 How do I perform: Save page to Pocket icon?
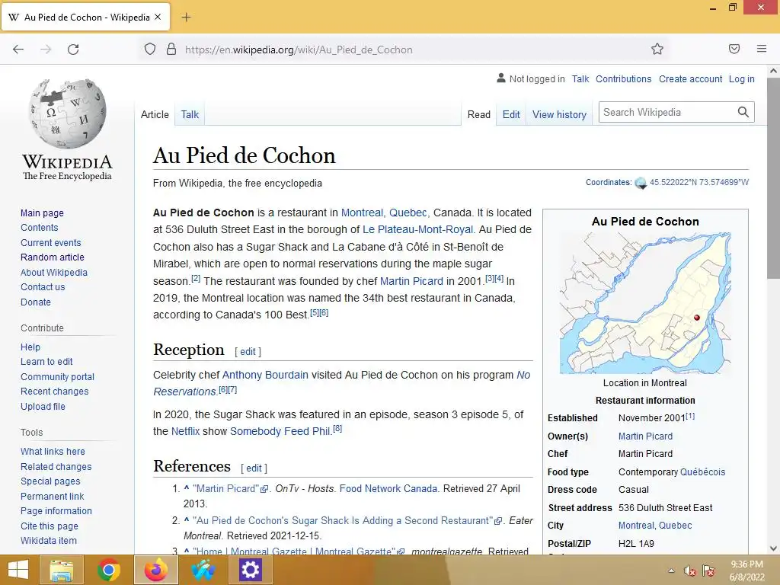coord(734,49)
